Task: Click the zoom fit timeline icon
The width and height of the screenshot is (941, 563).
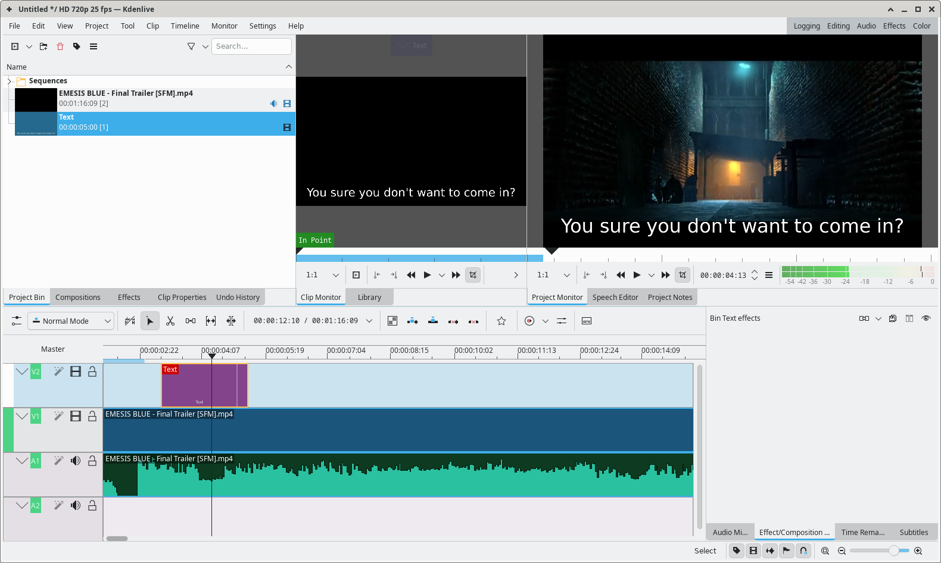Action: coord(825,551)
